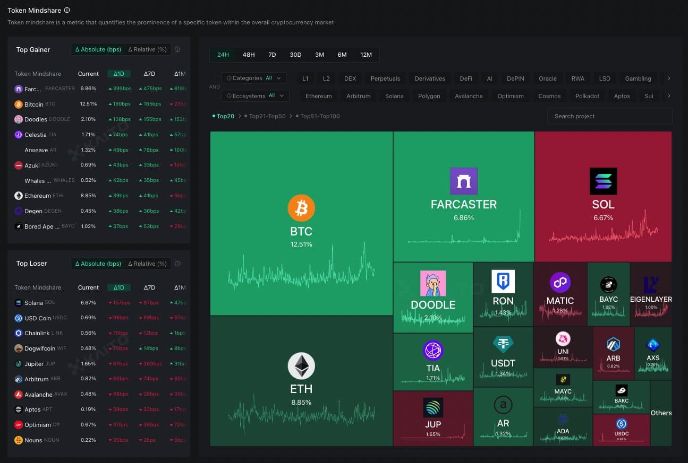
Task: Open the Degen DEGEN row in Top Gainer
Action: (99, 211)
